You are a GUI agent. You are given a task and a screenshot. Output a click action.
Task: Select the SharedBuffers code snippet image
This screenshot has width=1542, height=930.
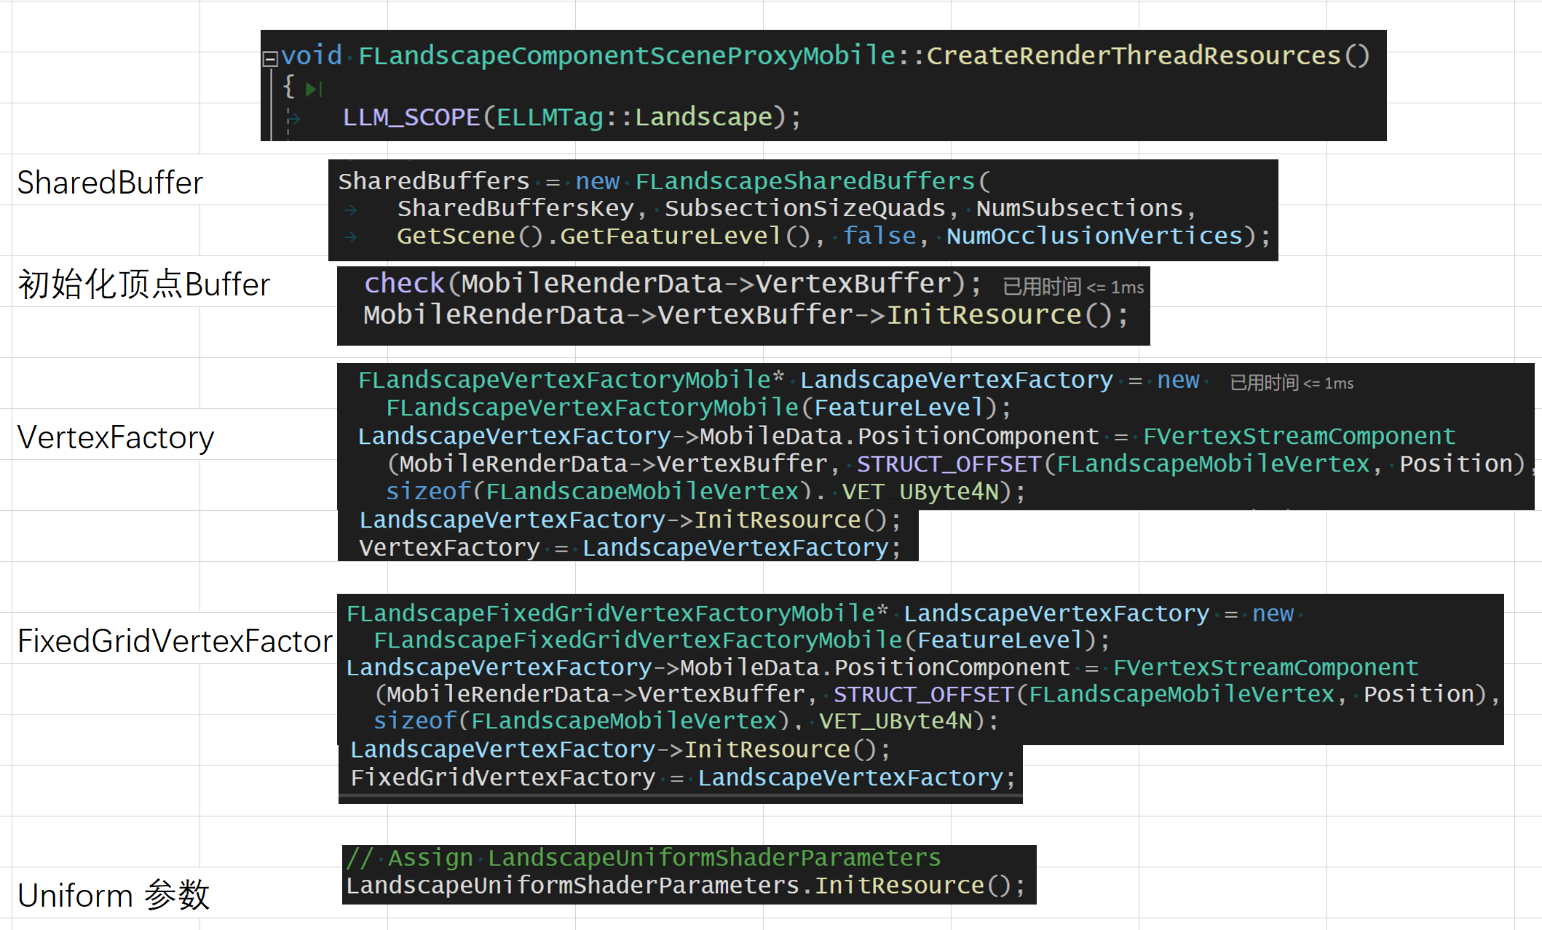(802, 210)
